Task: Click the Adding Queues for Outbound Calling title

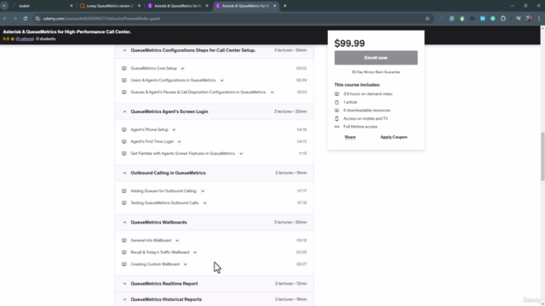Action: (x=163, y=190)
